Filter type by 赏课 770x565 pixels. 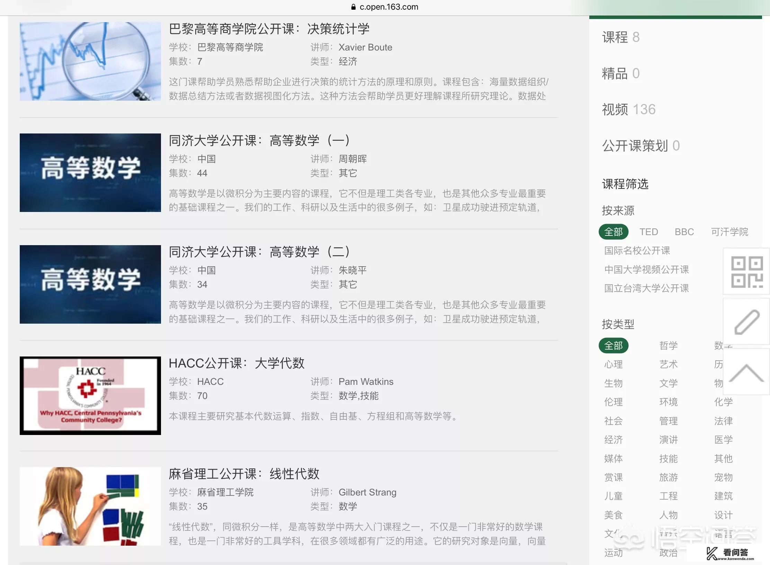click(x=614, y=477)
